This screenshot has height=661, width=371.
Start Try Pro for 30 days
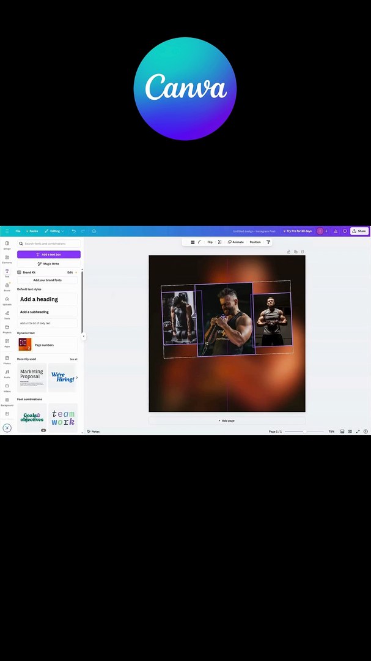[x=297, y=231]
